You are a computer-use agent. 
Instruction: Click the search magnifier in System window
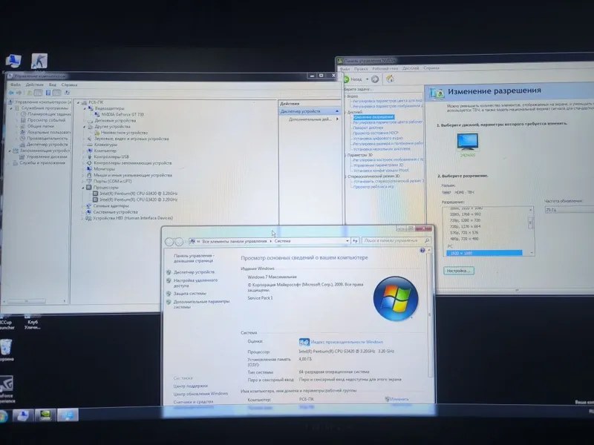coord(427,240)
